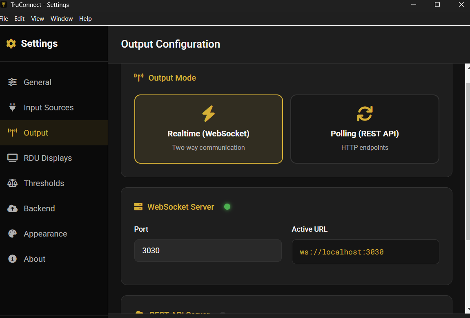The height and width of the screenshot is (318, 470).
Task: Open the About section
Action: (x=54, y=259)
